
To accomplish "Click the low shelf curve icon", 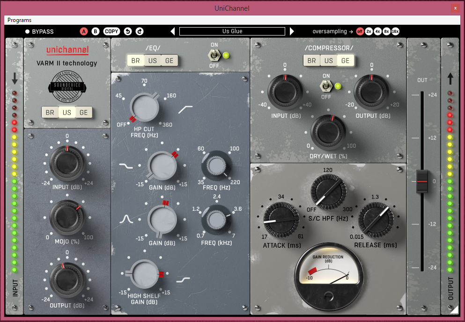I will (x=126, y=166).
